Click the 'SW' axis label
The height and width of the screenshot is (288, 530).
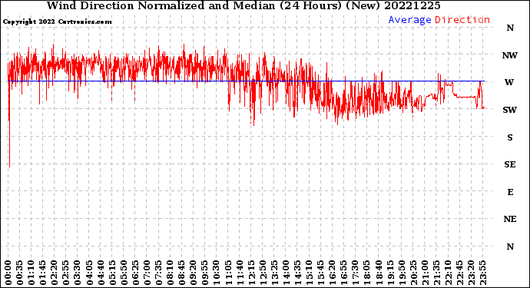(510, 110)
